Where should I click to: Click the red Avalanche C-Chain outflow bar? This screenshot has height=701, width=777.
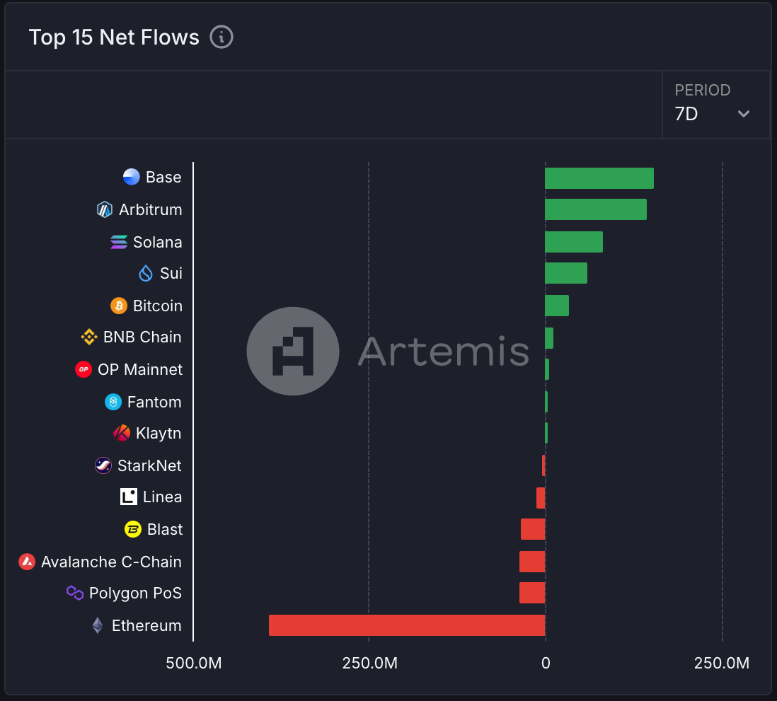click(x=532, y=562)
